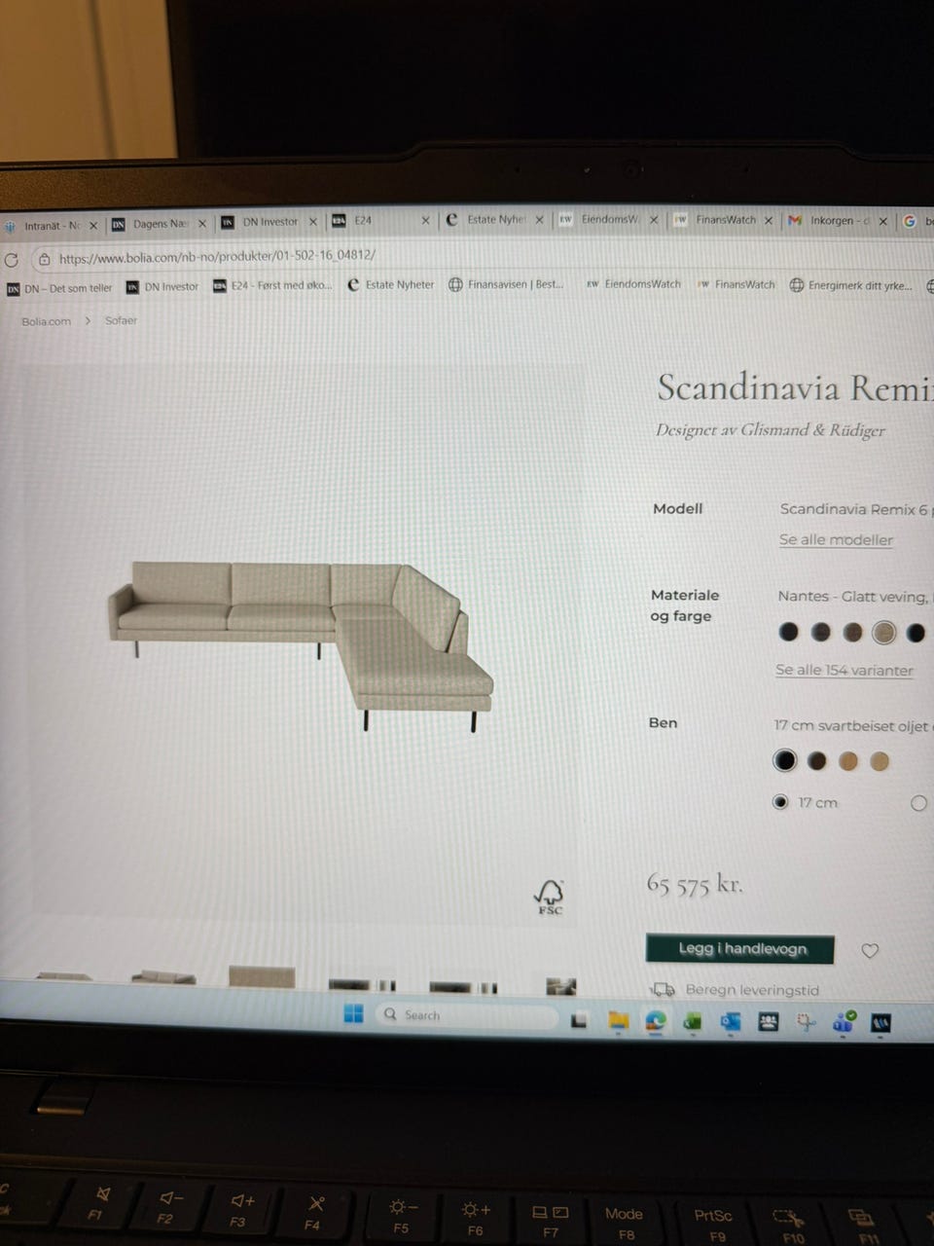Click 'Beregn leveringstid' link

click(x=752, y=990)
